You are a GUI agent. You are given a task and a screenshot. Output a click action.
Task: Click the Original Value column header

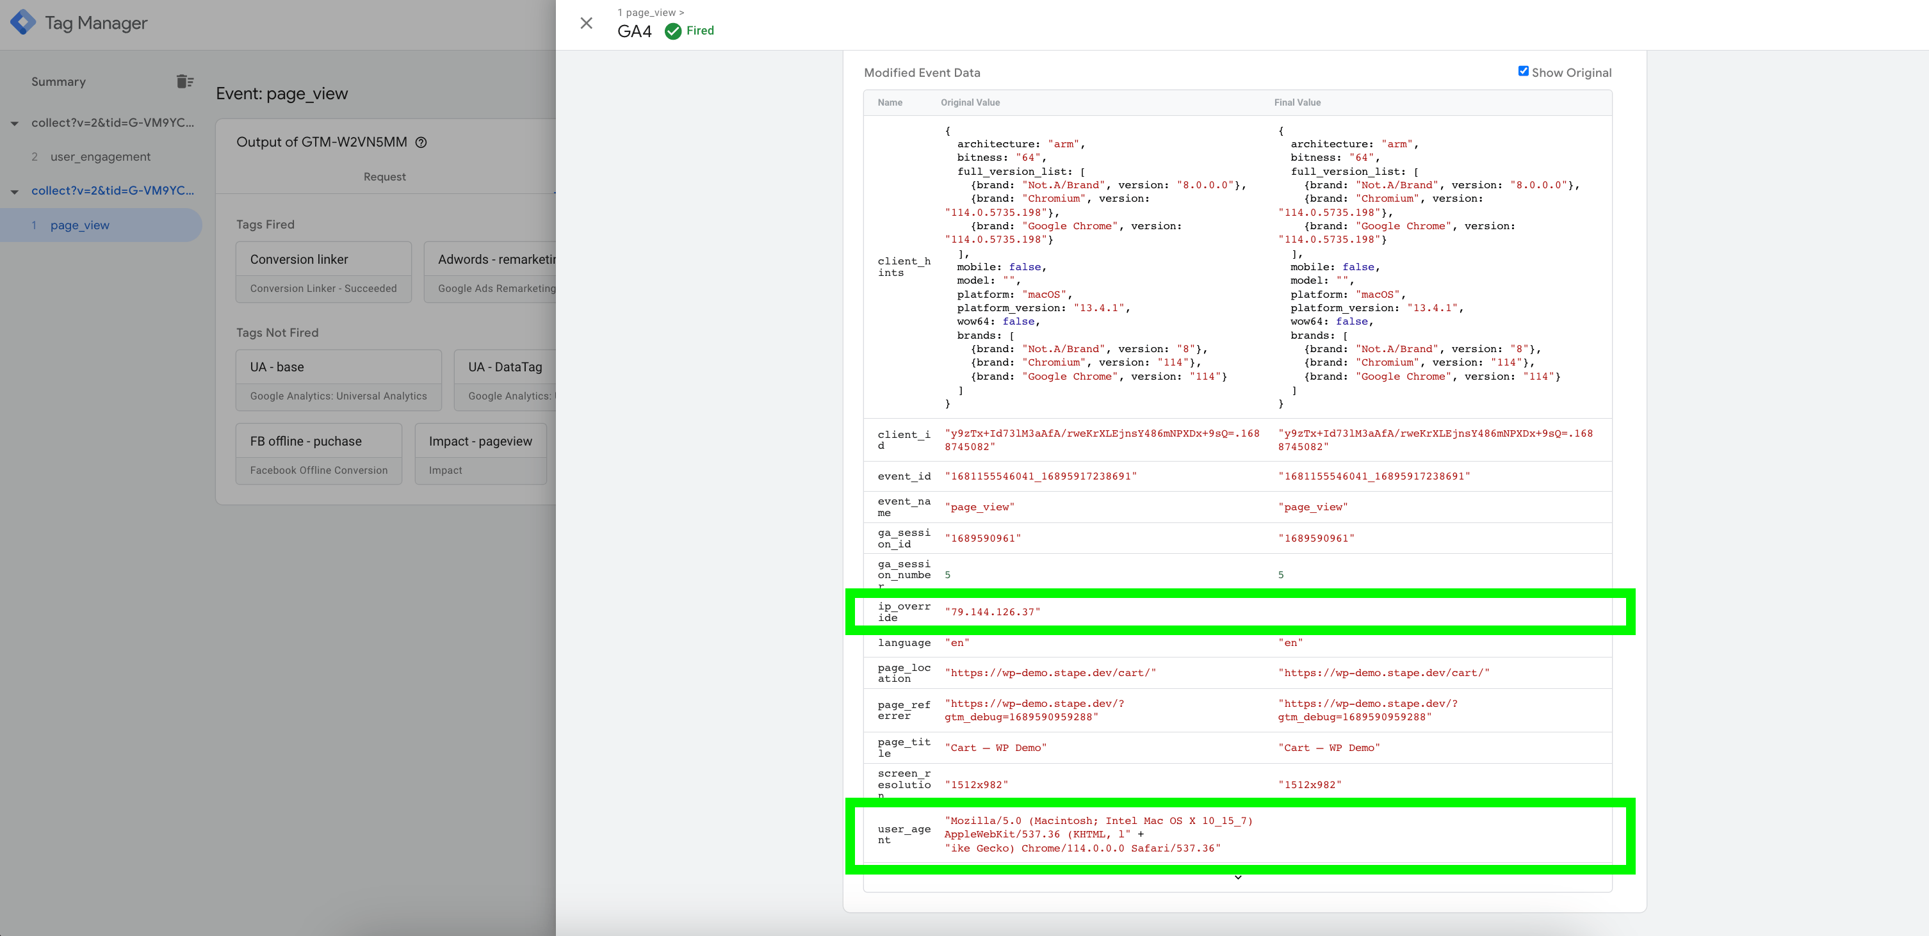point(970,102)
